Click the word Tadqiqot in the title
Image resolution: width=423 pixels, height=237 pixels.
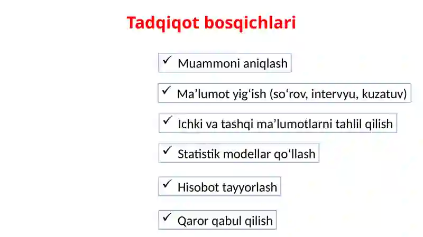(x=163, y=23)
